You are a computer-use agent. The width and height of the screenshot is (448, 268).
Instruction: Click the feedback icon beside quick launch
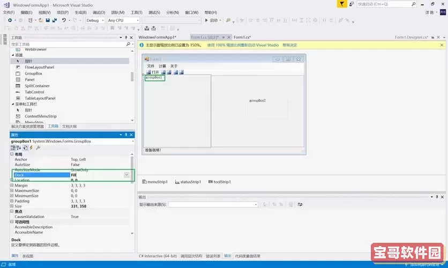pos(352,4)
